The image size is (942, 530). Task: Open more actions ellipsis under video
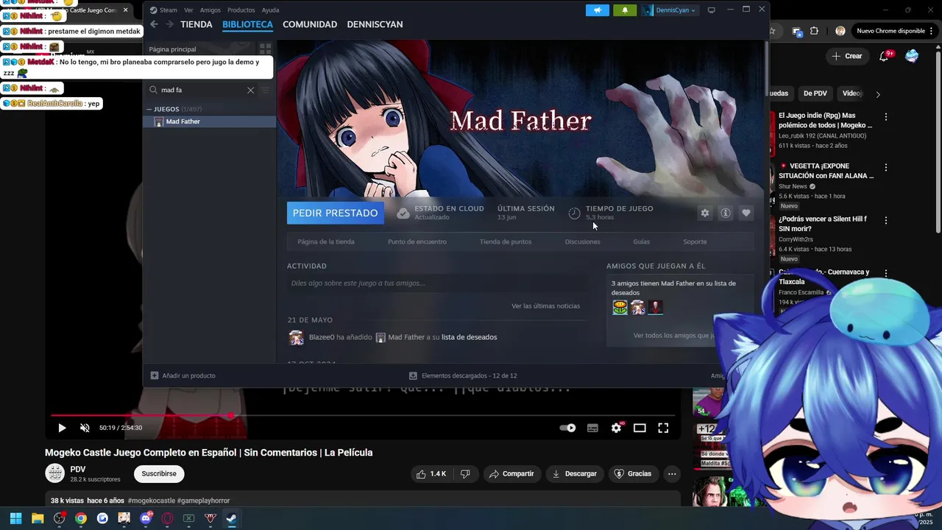672,474
